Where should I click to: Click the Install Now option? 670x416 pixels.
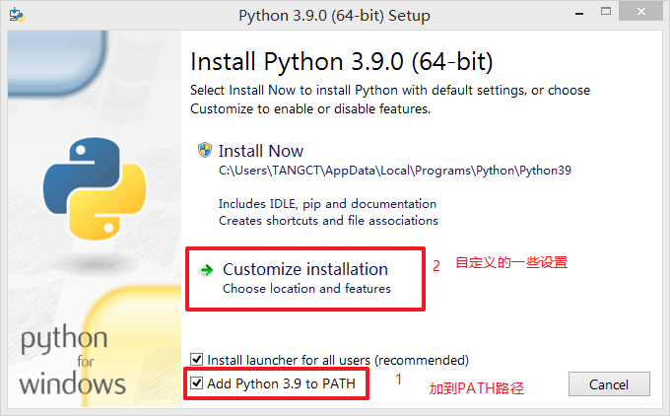(x=261, y=151)
